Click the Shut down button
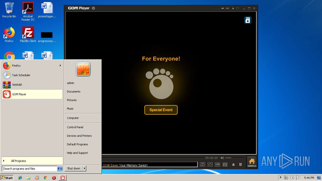The image size is (322, 181). [74, 168]
